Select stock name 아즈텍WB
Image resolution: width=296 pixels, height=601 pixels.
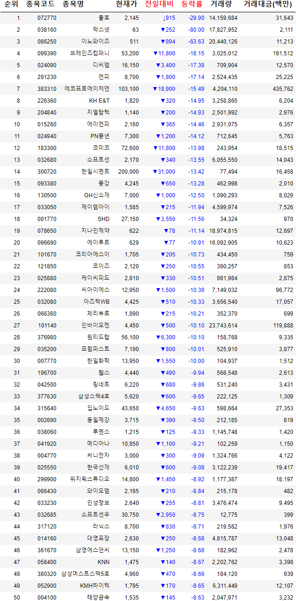point(96,302)
